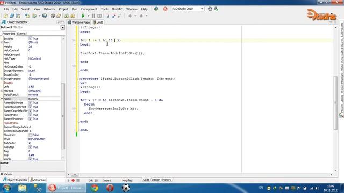Open the UniDAC menu
The height and width of the screenshot is (193, 344).
(x=117, y=9)
